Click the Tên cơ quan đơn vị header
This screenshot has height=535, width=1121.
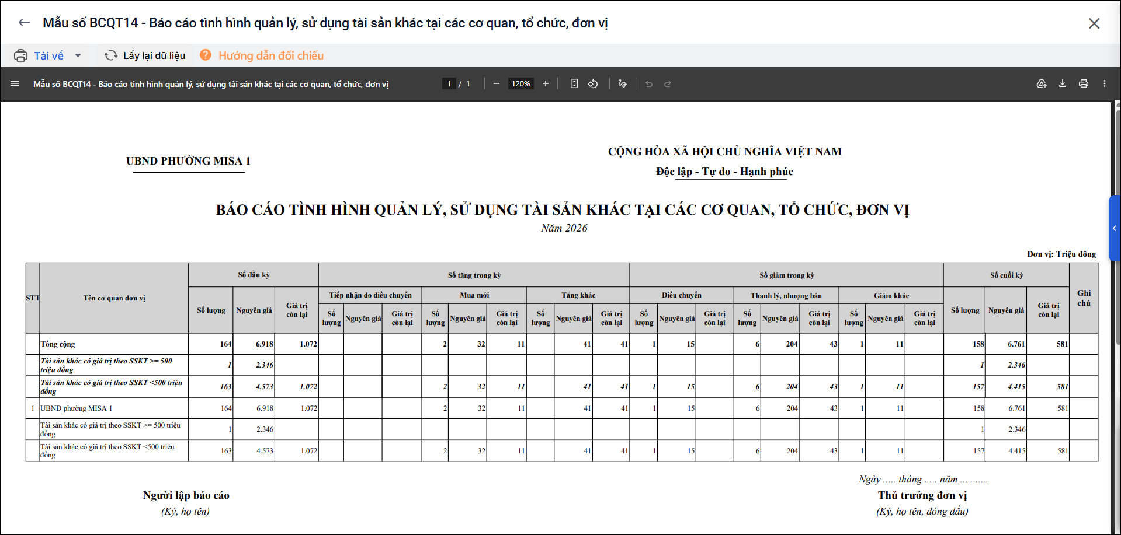114,298
